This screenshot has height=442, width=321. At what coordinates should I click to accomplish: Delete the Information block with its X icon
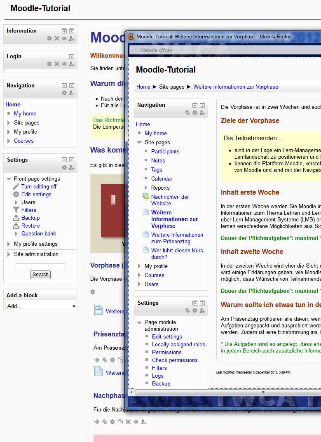click(x=57, y=38)
